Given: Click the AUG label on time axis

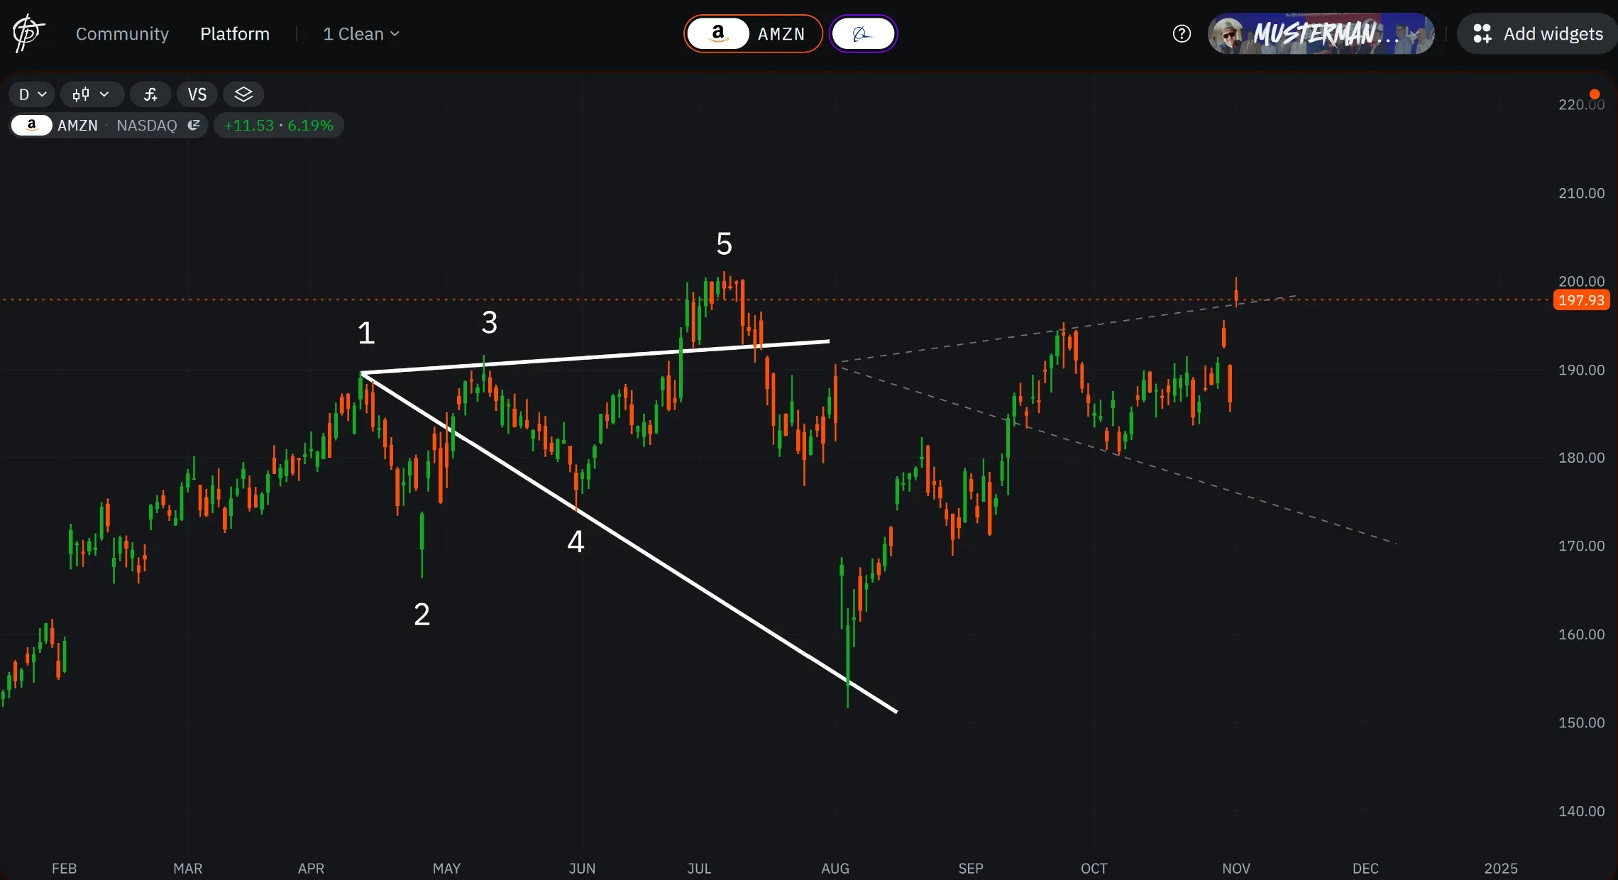Looking at the screenshot, I should pos(835,868).
